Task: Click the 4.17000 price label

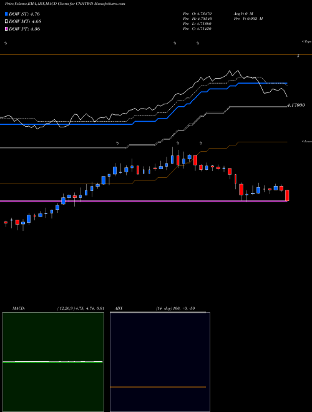Action: (x=296, y=105)
